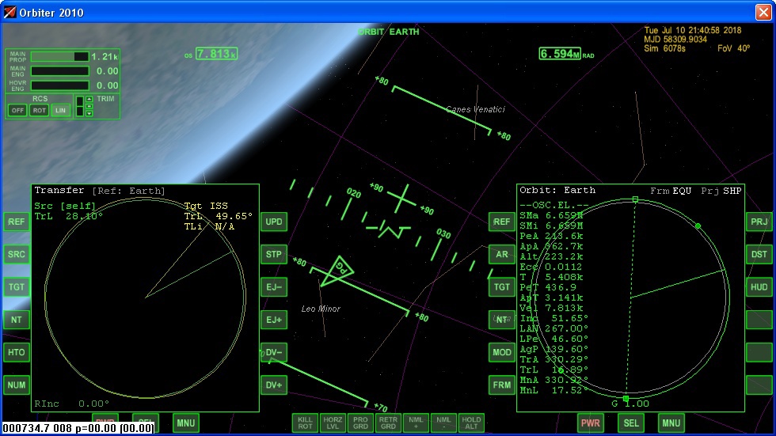This screenshot has width=776, height=436.
Task: Click the NUM button on Transfer MFD
Action: [17, 385]
